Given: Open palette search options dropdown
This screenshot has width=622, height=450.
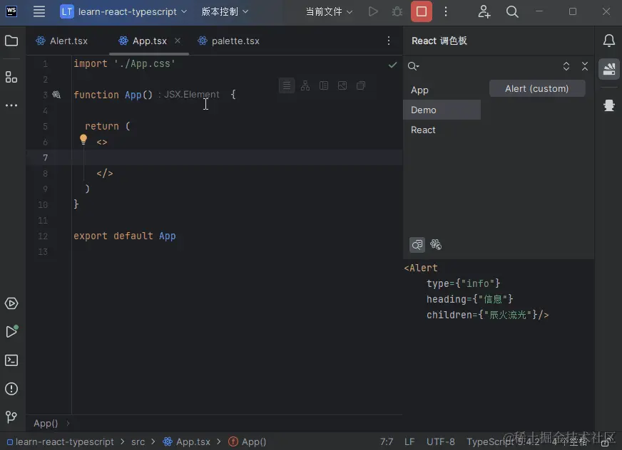Looking at the screenshot, I should coord(413,66).
